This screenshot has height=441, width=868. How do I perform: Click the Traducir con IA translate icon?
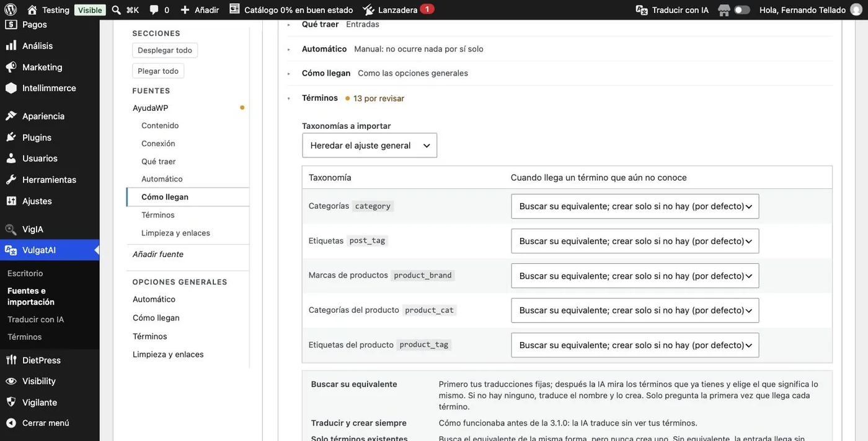[642, 10]
